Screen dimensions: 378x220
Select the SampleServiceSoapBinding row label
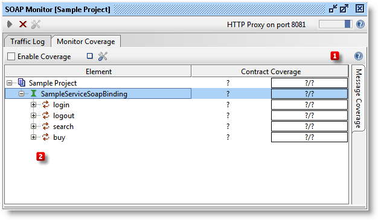pyautogui.click(x=84, y=93)
